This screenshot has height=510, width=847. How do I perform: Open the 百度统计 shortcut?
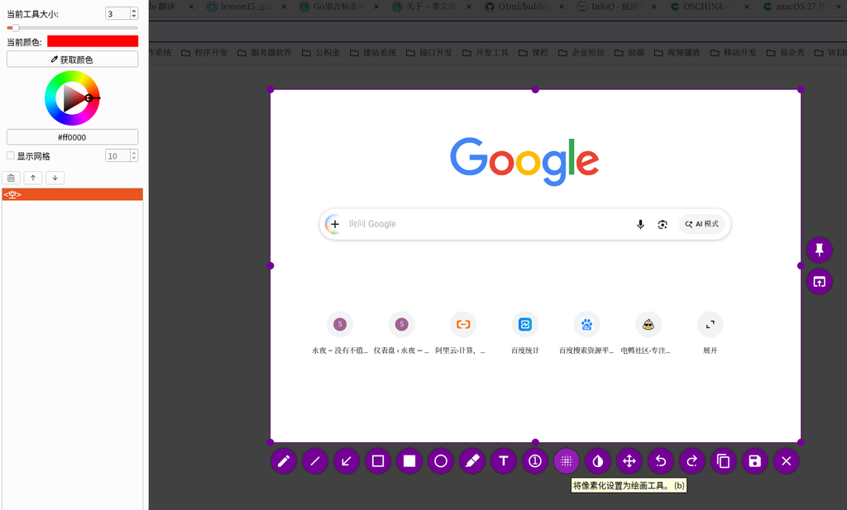pyautogui.click(x=525, y=334)
